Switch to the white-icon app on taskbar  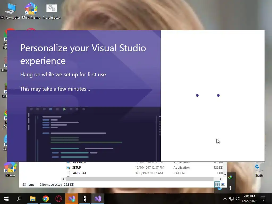pyautogui.click(x=85, y=199)
